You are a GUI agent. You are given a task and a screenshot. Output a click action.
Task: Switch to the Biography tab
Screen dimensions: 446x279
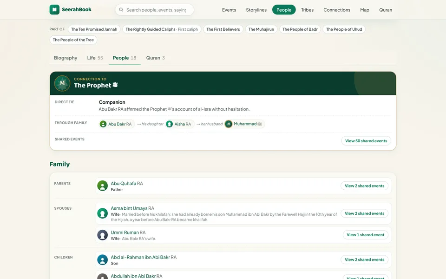tap(66, 58)
